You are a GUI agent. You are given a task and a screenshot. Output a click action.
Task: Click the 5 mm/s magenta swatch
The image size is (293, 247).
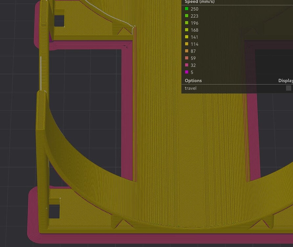(187, 72)
